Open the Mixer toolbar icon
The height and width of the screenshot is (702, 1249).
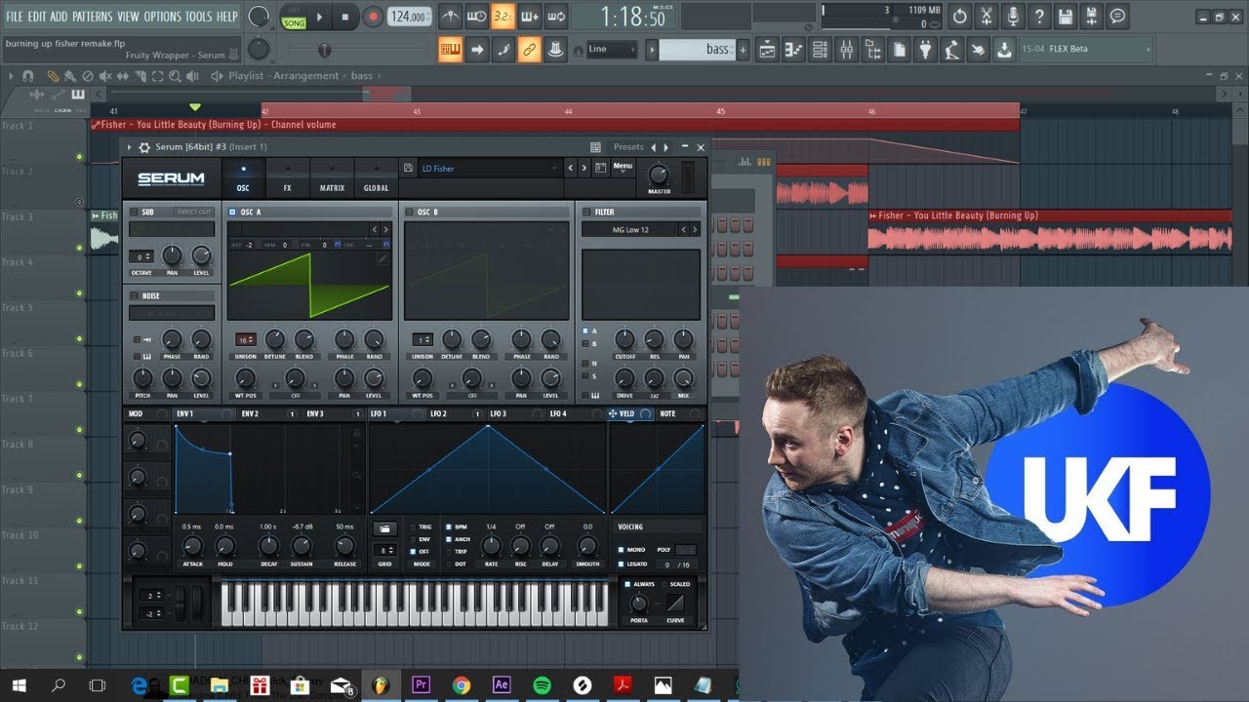(846, 49)
